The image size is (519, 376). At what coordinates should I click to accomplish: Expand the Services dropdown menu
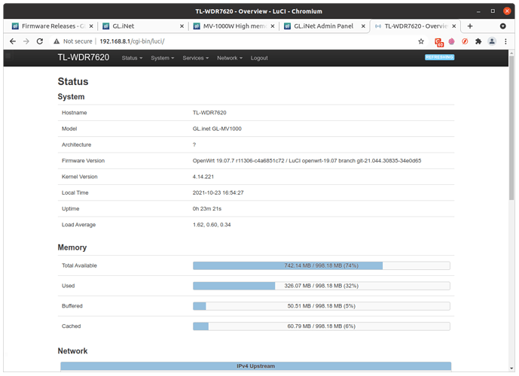coord(196,58)
